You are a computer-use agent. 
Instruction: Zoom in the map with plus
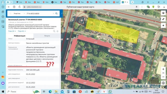(163, 69)
